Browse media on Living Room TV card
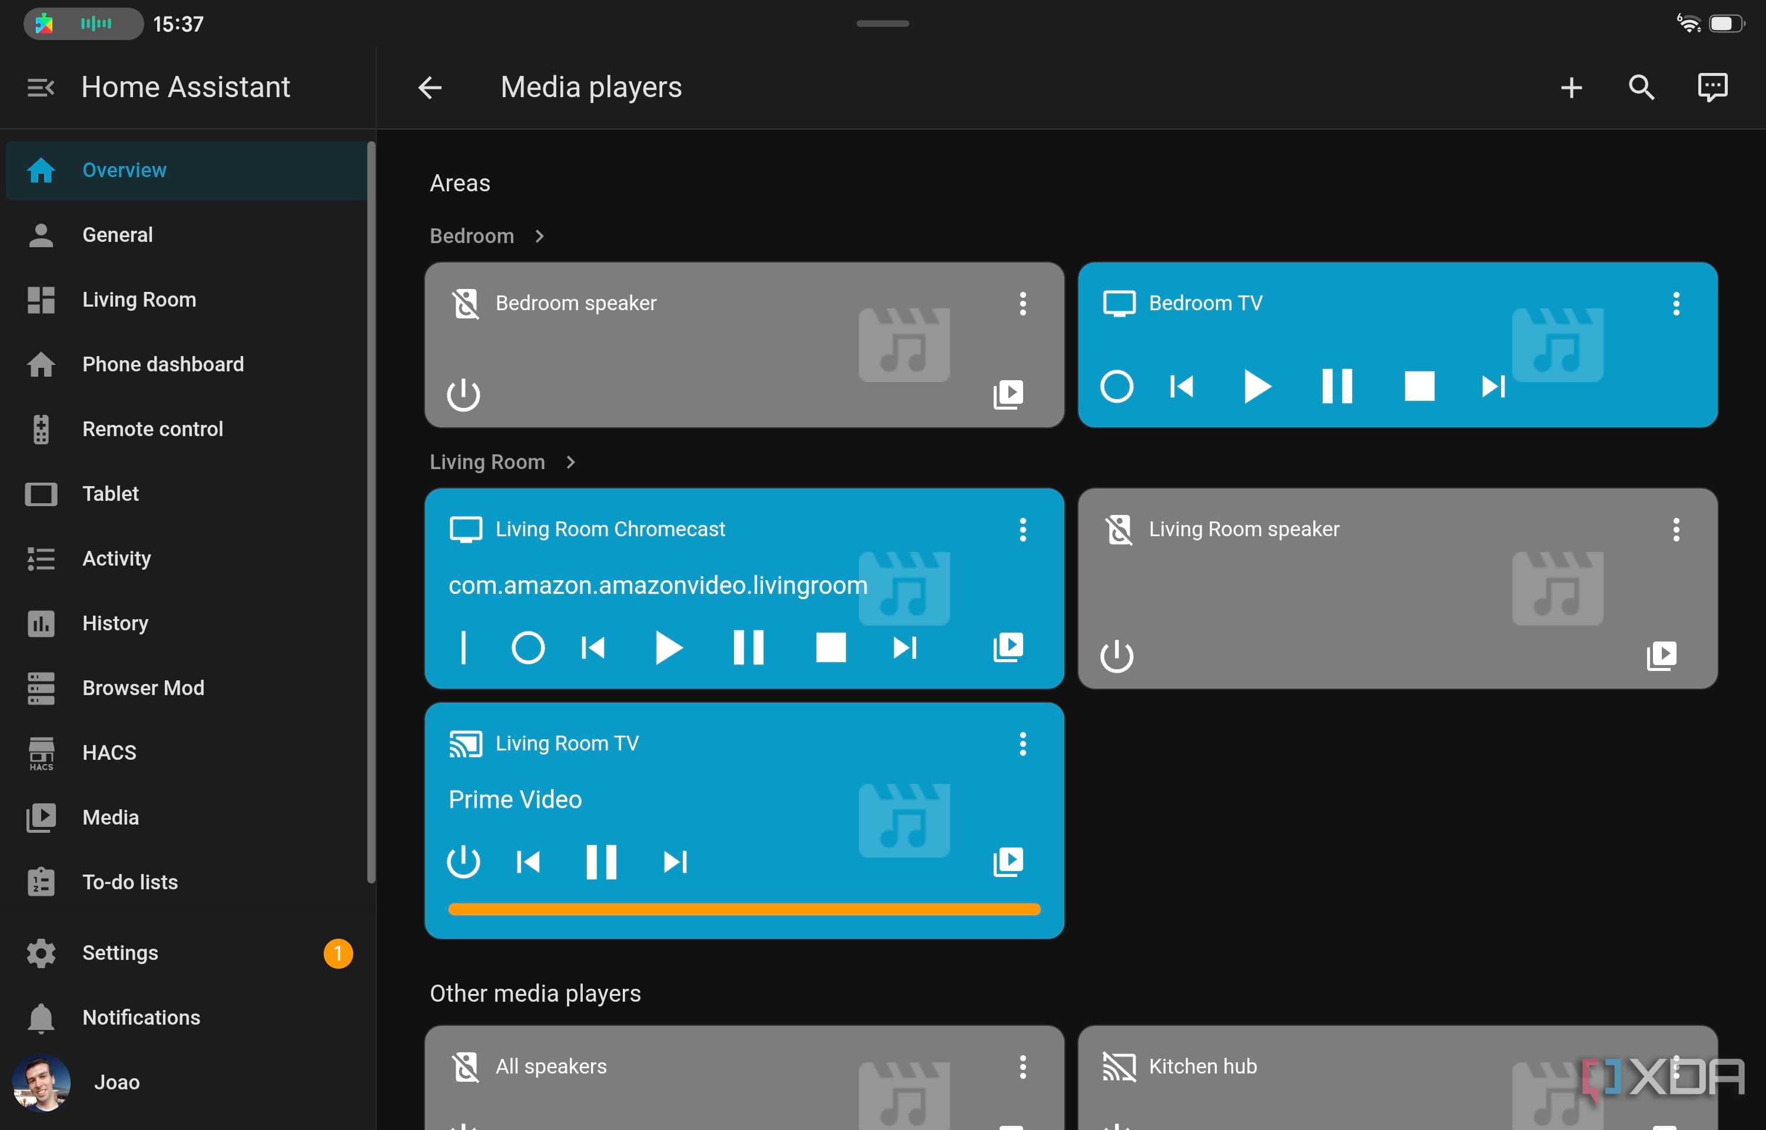 [1008, 862]
